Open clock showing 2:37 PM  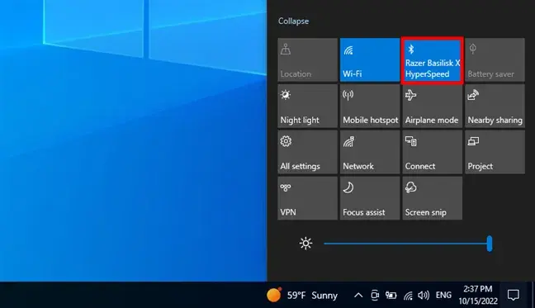tap(478, 295)
